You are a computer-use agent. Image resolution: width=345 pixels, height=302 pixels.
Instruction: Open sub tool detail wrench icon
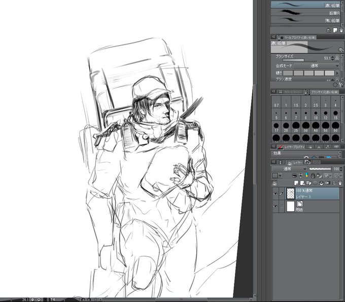coord(341,85)
